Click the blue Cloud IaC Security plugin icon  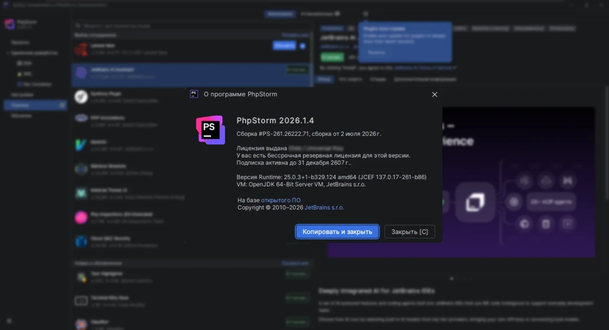(x=81, y=241)
